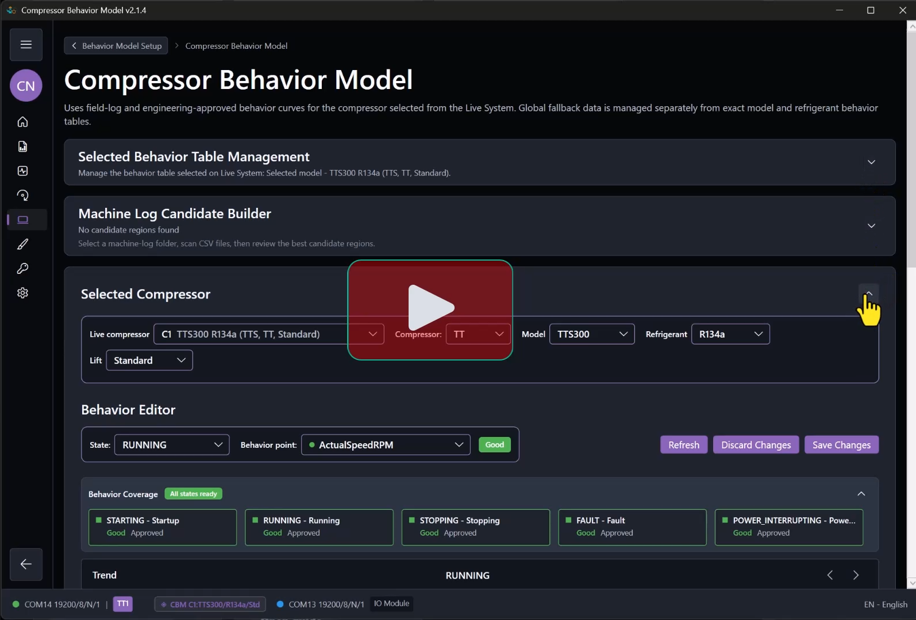Open the settings gear sidebar icon
Viewport: 916px width, 620px height.
(23, 293)
